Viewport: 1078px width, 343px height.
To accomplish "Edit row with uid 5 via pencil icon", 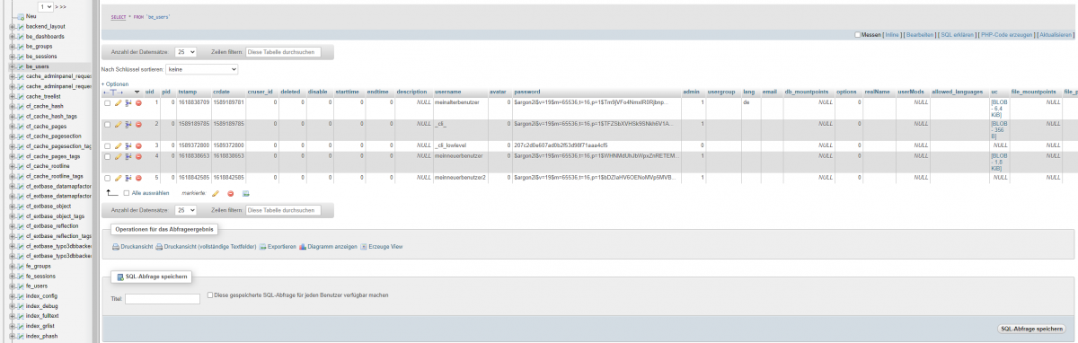I will click(118, 178).
